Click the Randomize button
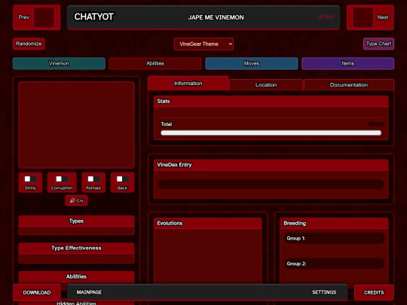This screenshot has height=305, width=407. tap(29, 44)
